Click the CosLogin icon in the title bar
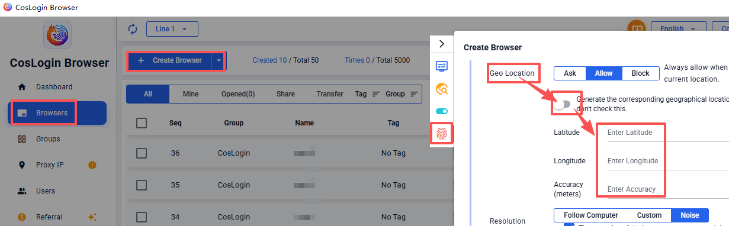Viewport: 729px width, 226px height. (8, 7)
